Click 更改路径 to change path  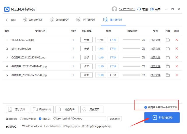click(115, 119)
